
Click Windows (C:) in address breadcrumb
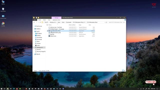[x=53, y=22]
